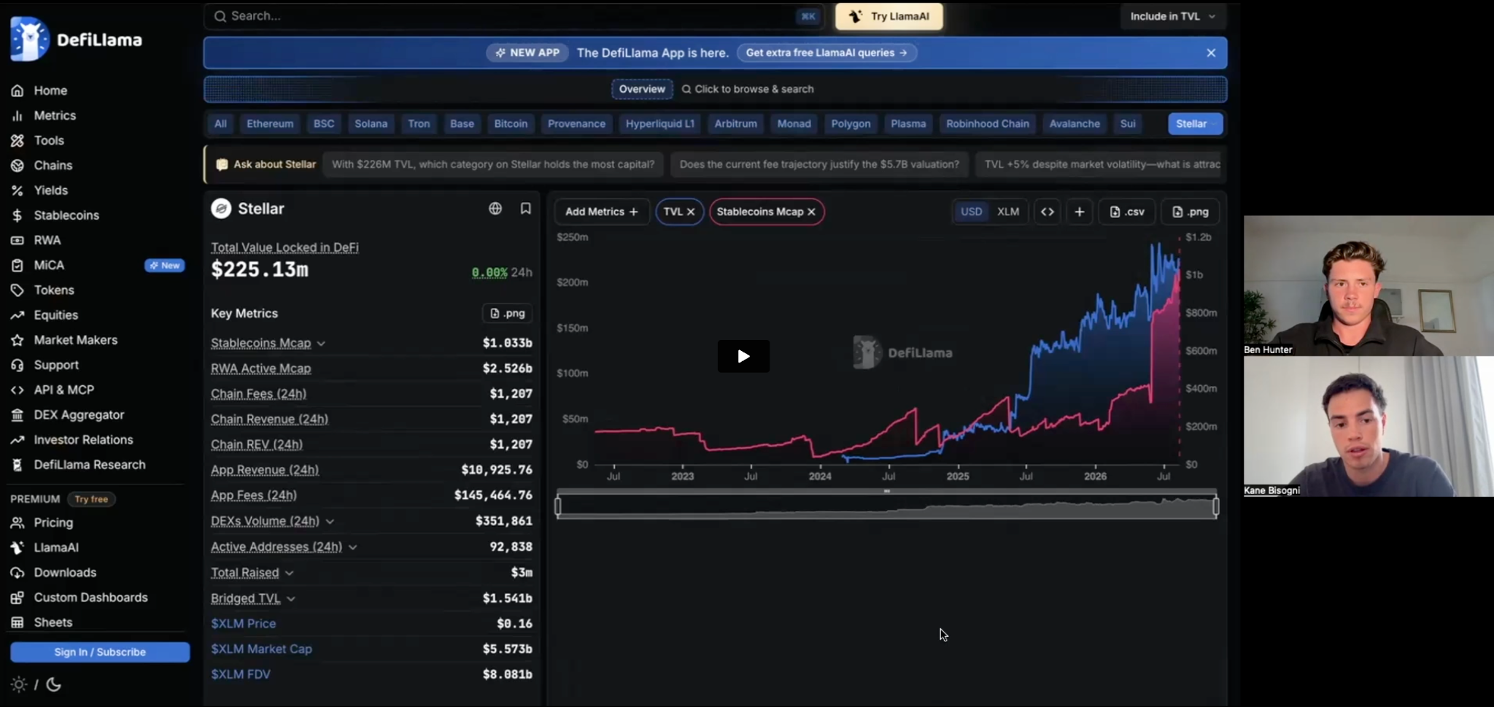
Task: Play the video
Action: point(743,356)
